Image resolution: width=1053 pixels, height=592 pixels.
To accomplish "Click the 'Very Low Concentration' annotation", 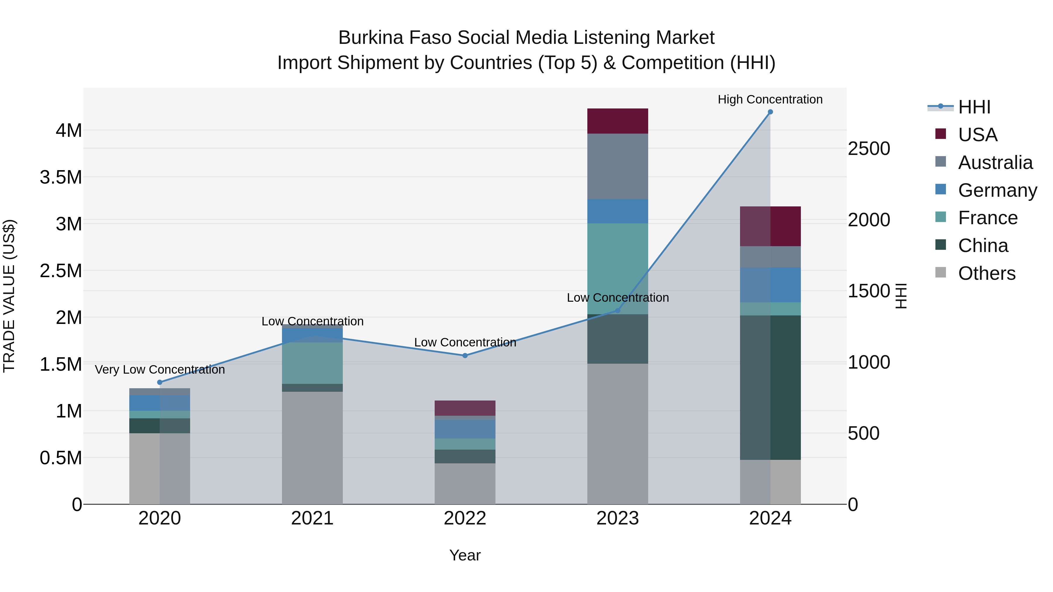I will (x=160, y=370).
